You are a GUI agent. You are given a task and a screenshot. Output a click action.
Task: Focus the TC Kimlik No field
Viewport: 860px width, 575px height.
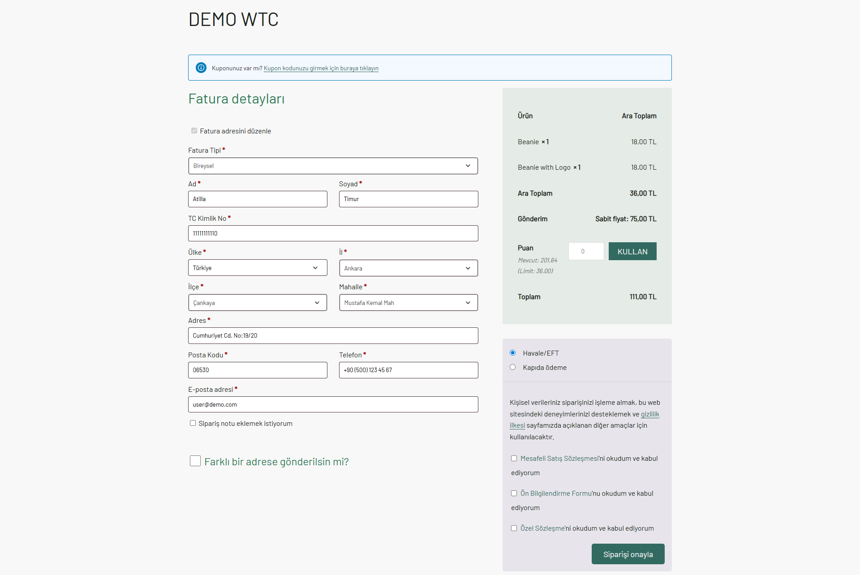pyautogui.click(x=333, y=233)
